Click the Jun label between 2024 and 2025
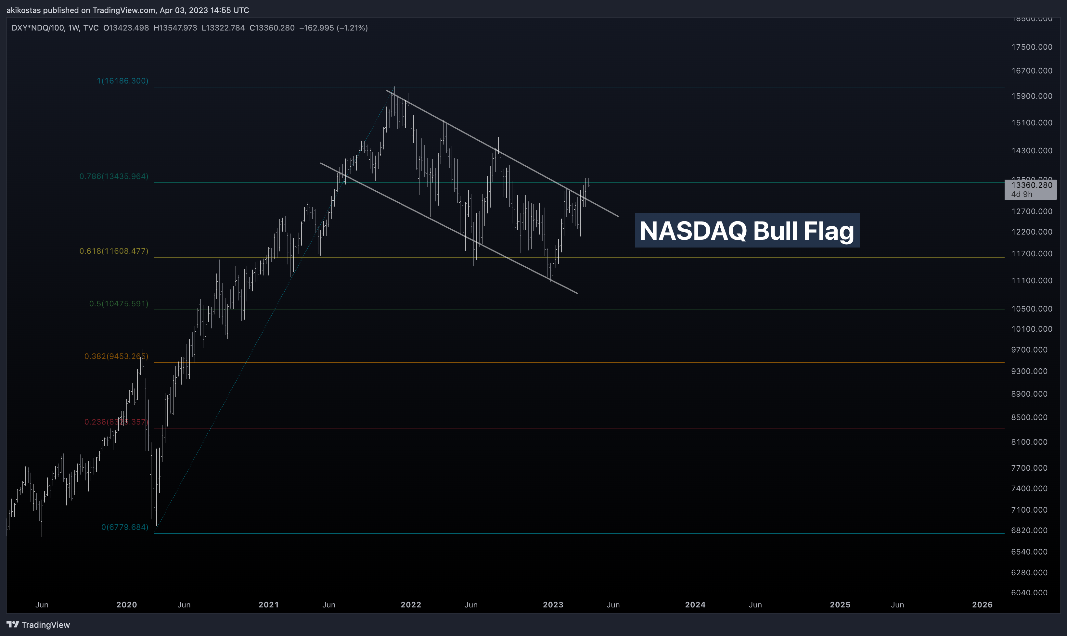 (x=755, y=605)
